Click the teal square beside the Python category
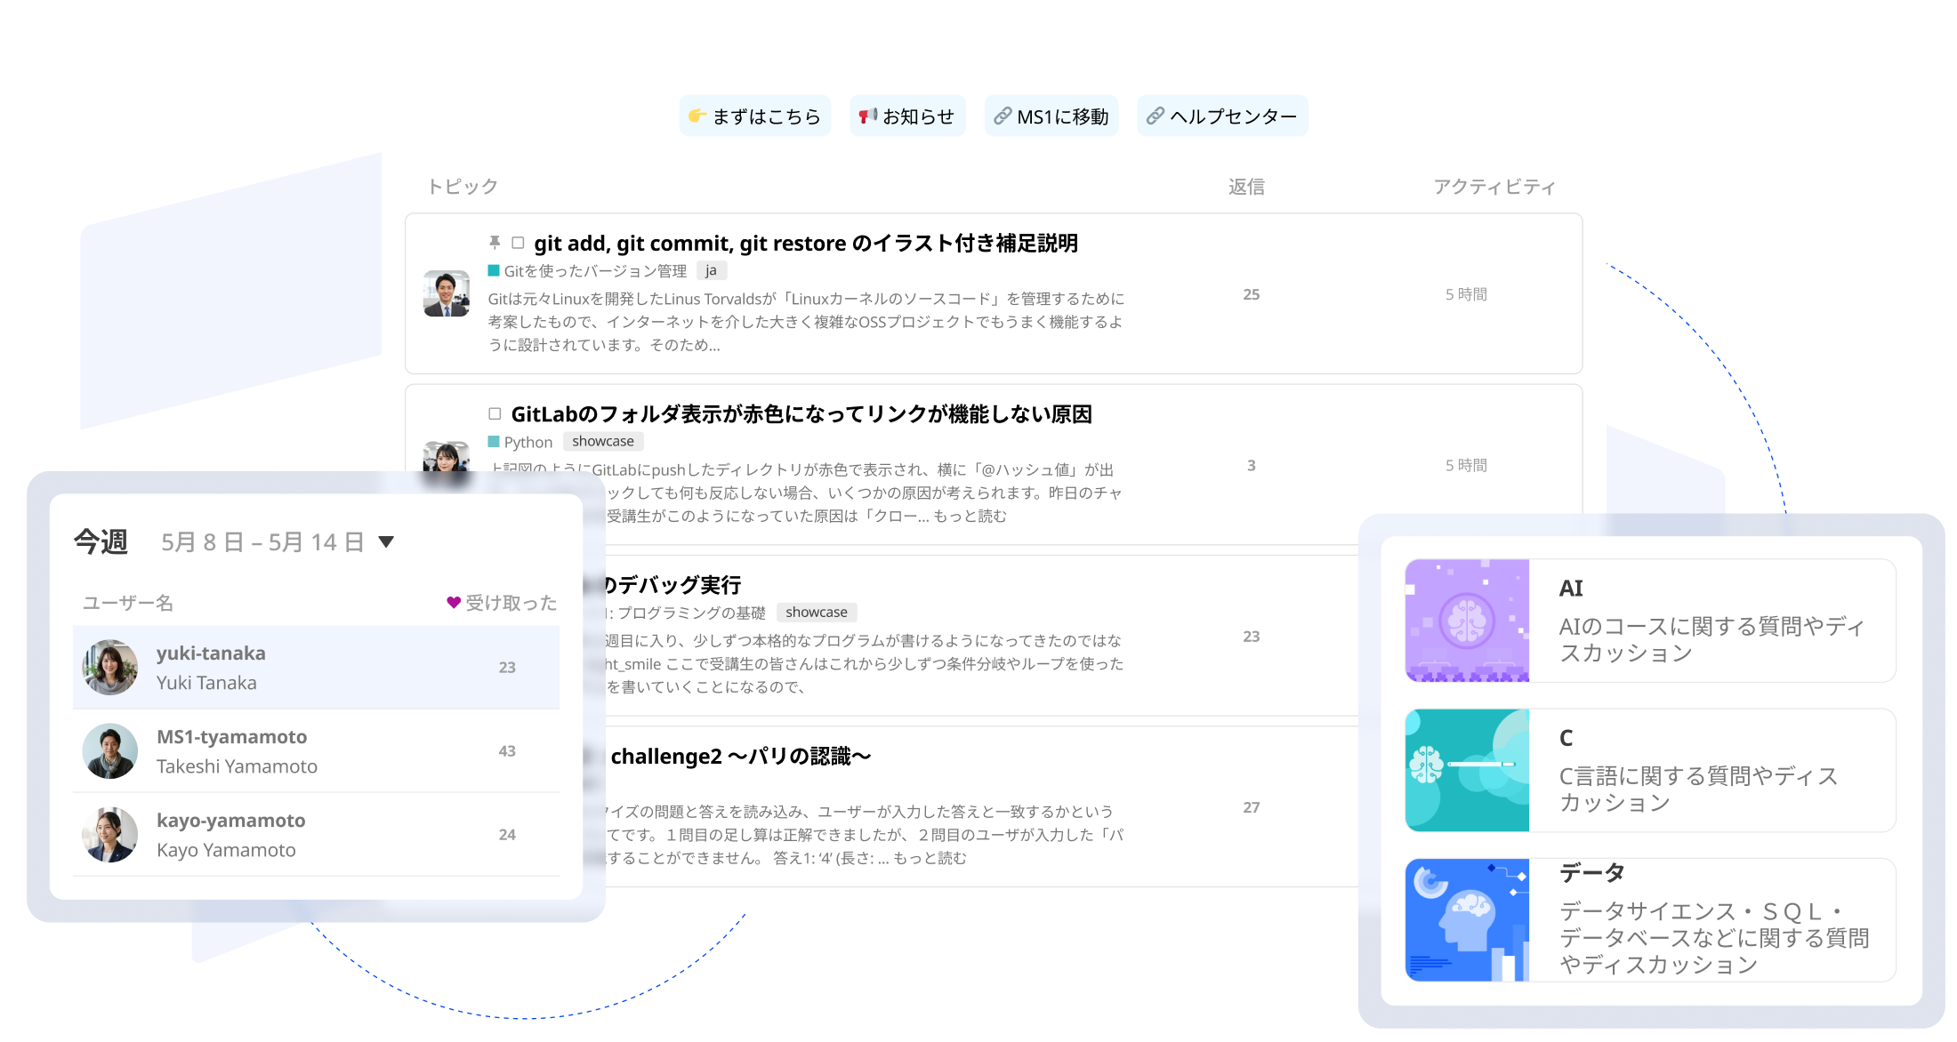1957x1042 pixels. tap(494, 441)
